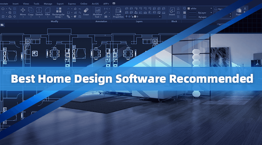Go to the Express ribbon tab
Viewport: 262px width, 145px height.
point(72,4)
